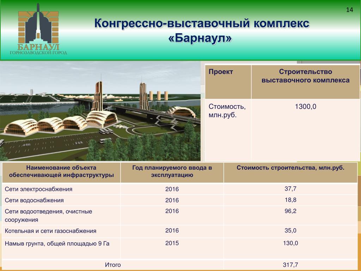
Task: Click the cost value 130,0
Action: tap(290, 243)
